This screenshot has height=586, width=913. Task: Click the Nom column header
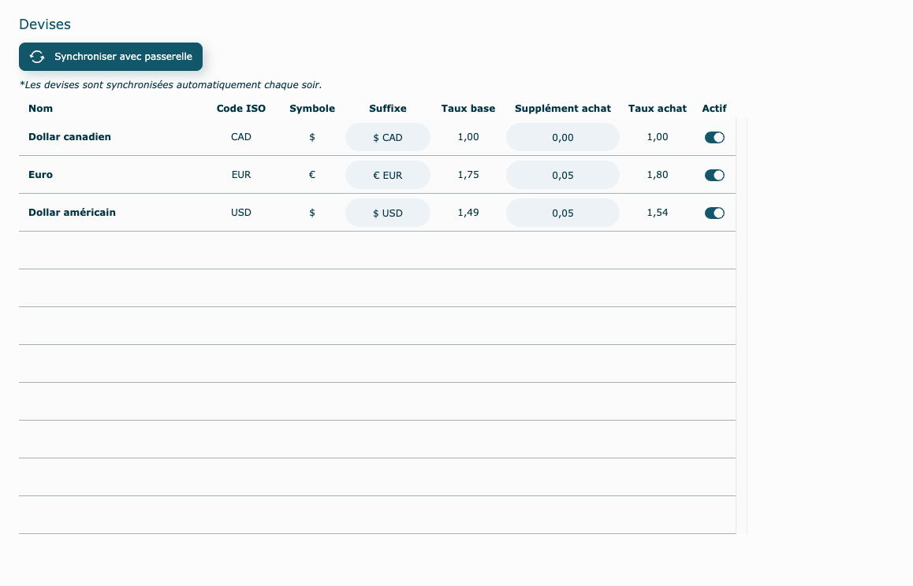coord(41,109)
